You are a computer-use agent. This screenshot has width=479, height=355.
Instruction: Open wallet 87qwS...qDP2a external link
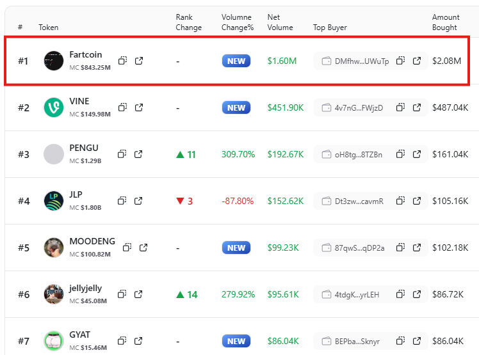[x=417, y=248]
